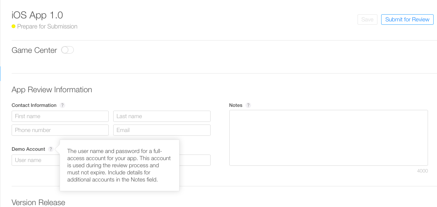Click the yellow Prepare for Submission status dot

13,27
